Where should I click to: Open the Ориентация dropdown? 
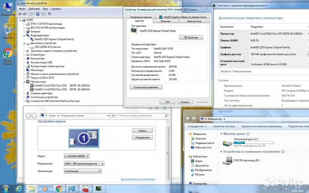[x=83, y=171]
